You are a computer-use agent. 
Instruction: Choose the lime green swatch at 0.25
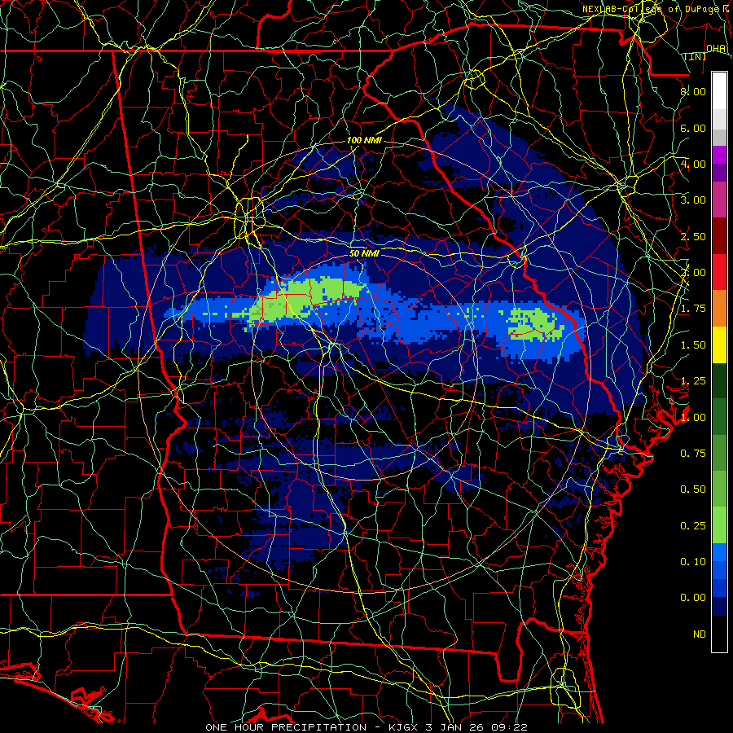(719, 525)
